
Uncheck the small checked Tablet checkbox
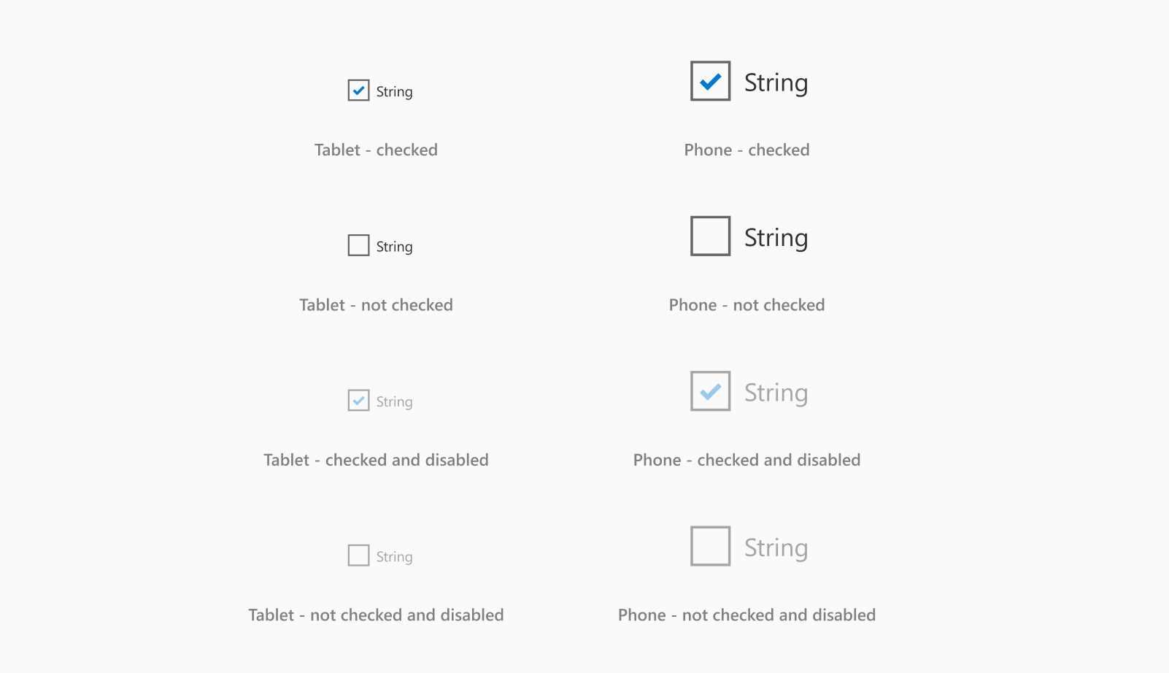click(358, 91)
